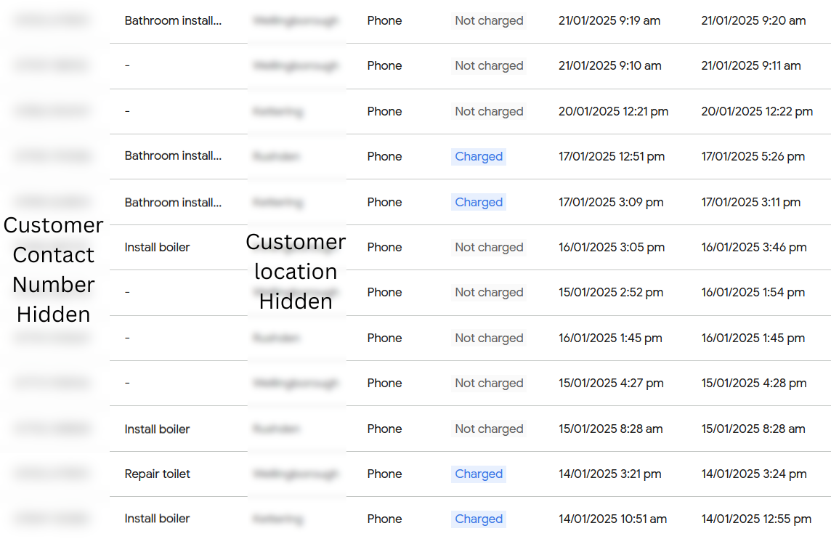Click the Charged badge beside 14/01/2025 10:51 am

click(479, 519)
